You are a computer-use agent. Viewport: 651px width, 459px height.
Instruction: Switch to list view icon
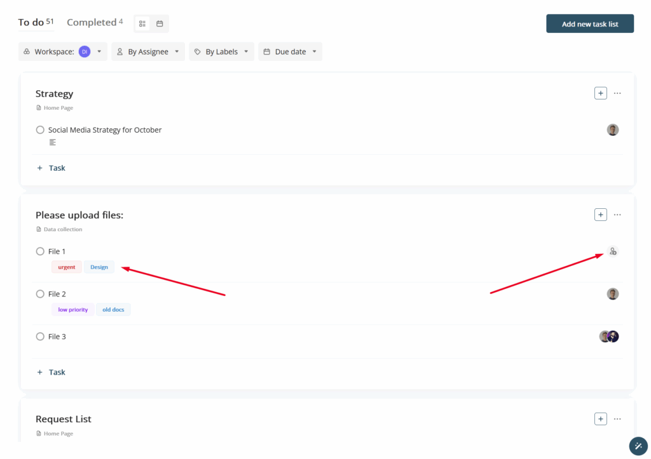pyautogui.click(x=142, y=23)
